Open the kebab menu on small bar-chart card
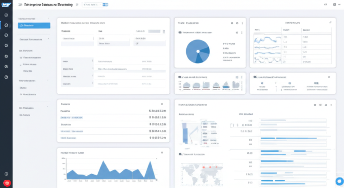 pyautogui.click(x=242, y=77)
